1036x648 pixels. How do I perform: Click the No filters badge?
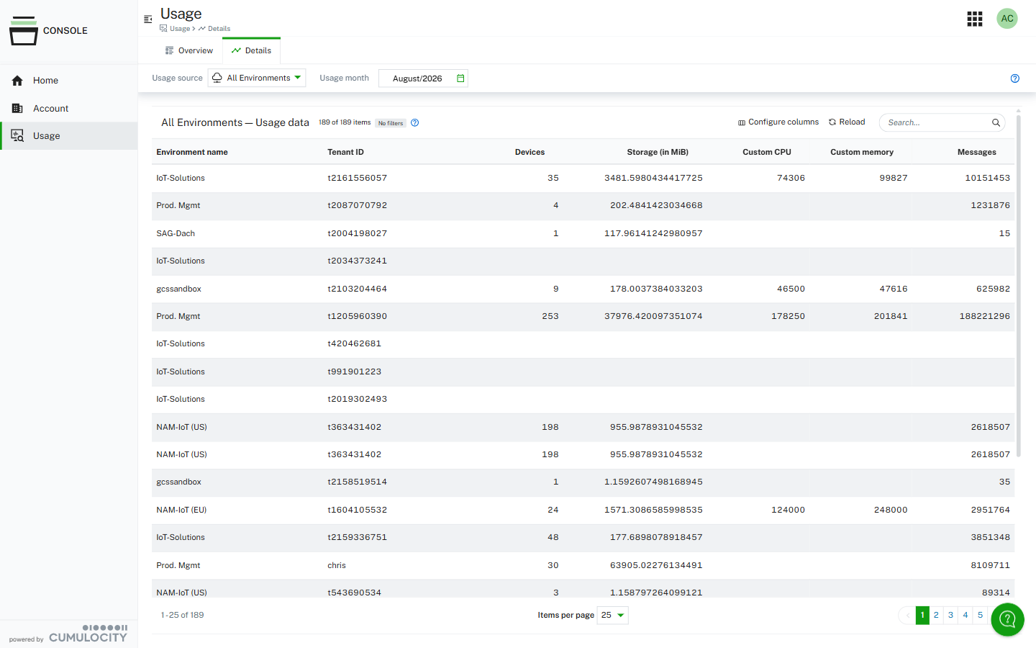click(391, 123)
